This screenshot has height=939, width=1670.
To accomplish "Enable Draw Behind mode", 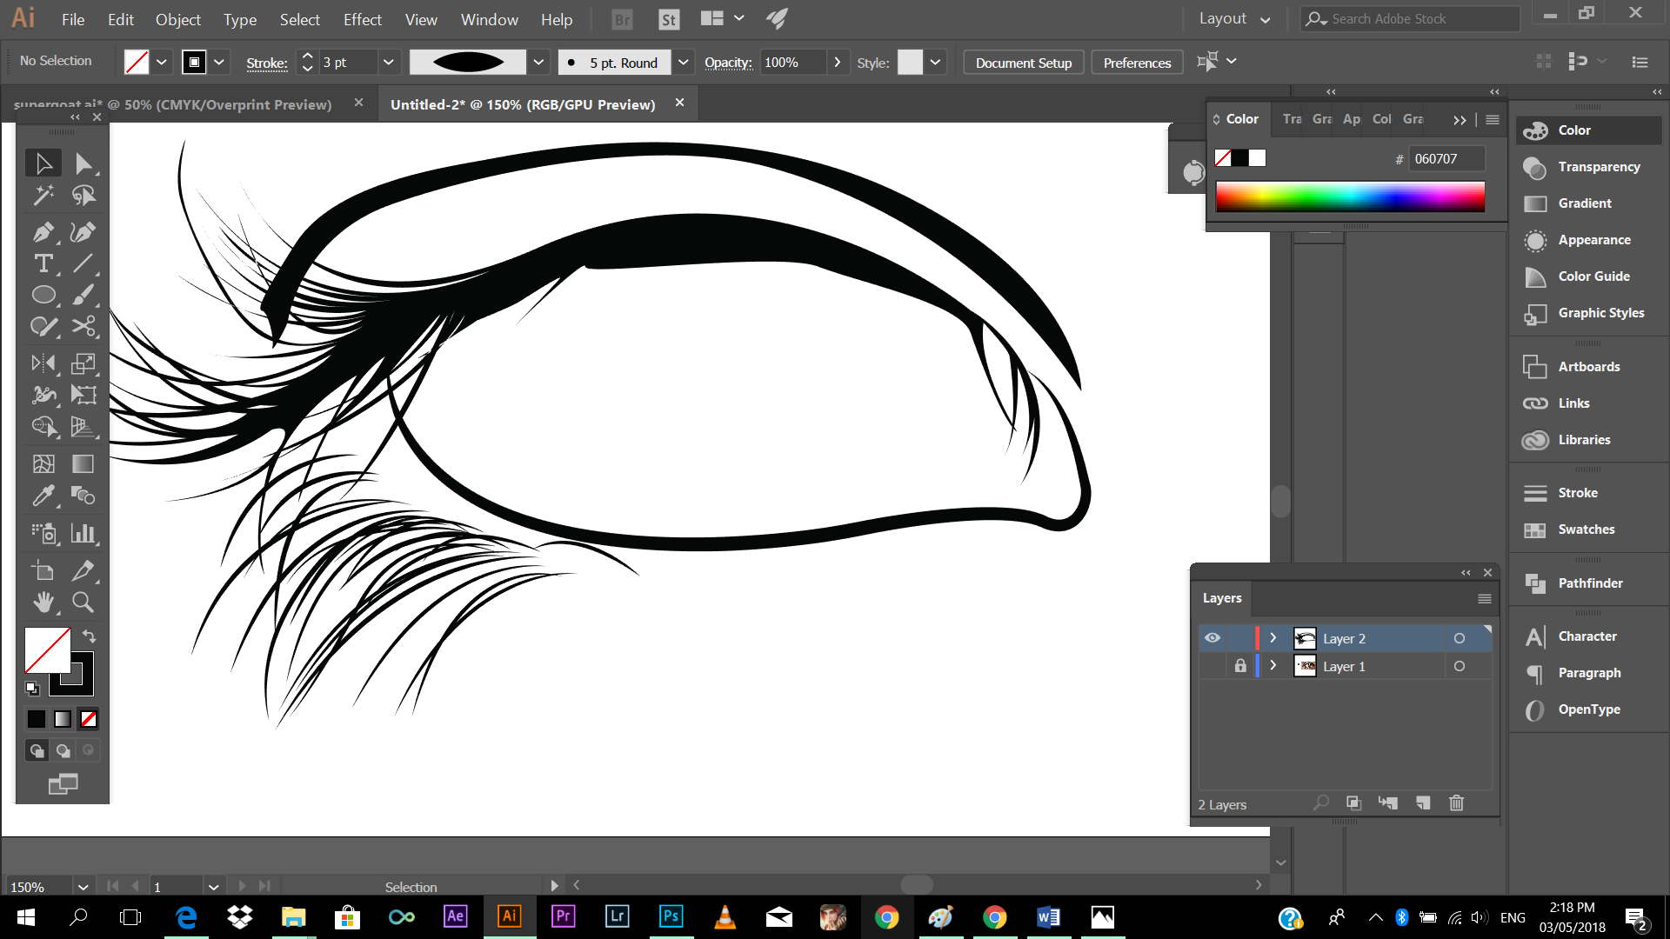I will pyautogui.click(x=63, y=750).
